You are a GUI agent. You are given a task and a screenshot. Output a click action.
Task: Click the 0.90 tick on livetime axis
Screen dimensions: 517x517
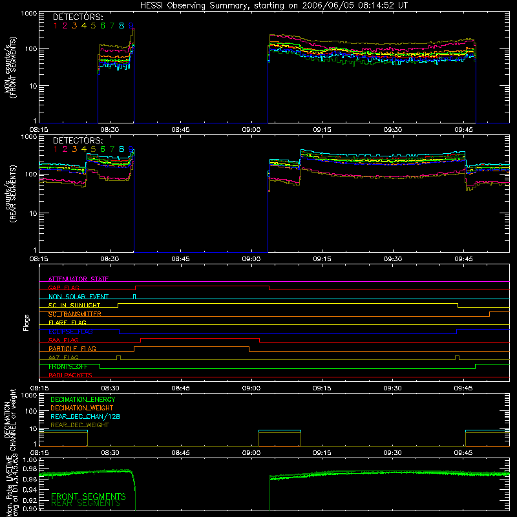coord(30,509)
